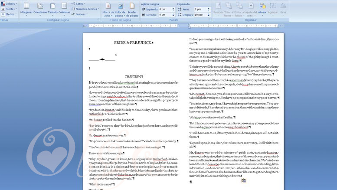Open the Números de línea menu
The image size is (337, 190).
click(85, 9)
